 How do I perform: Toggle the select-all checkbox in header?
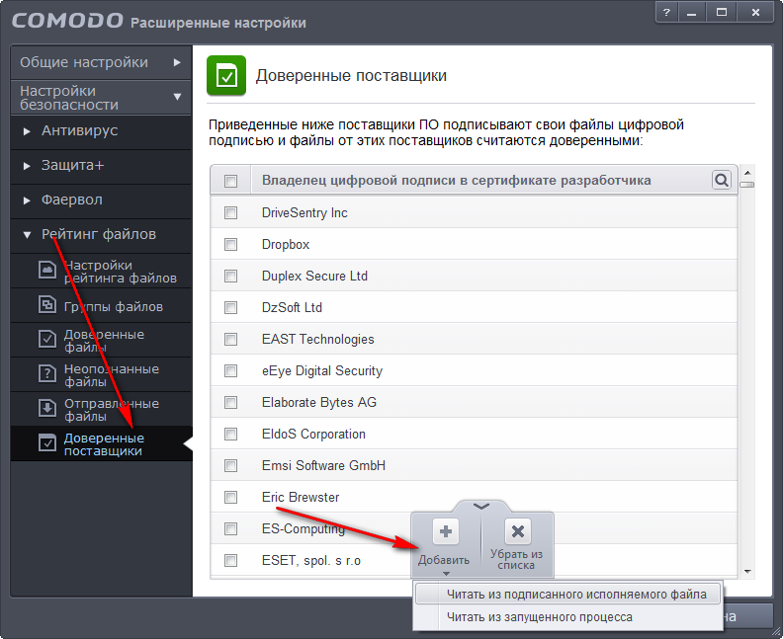230,181
